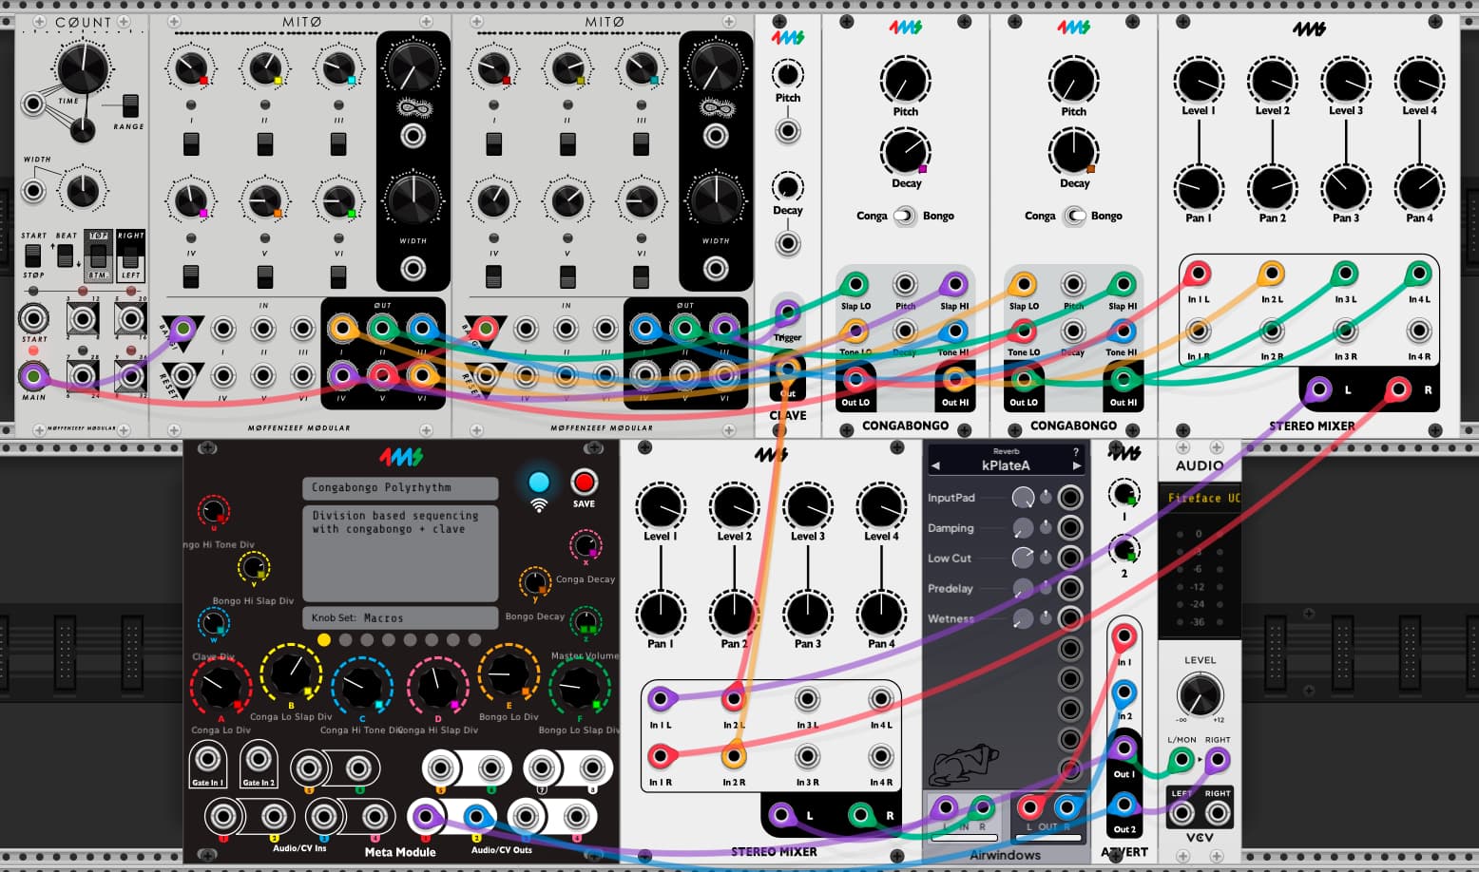Screen dimensions: 1479x872
Task: Click the Knob Set: Macros field
Action: coord(400,617)
